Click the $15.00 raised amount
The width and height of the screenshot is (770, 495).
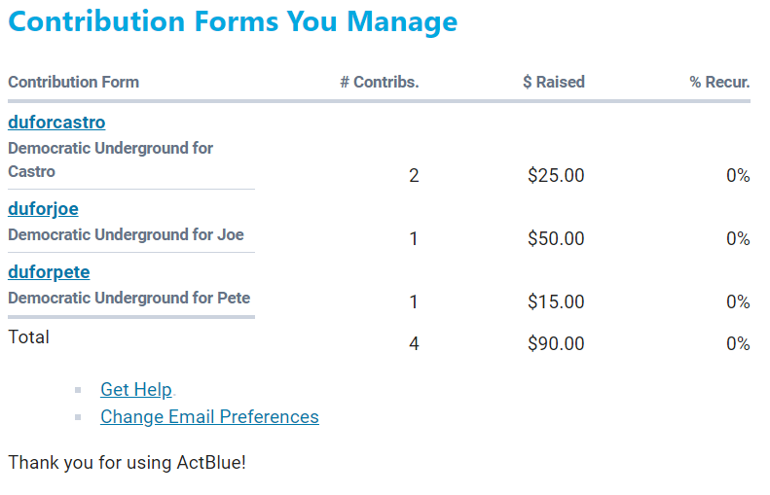pyautogui.click(x=556, y=302)
